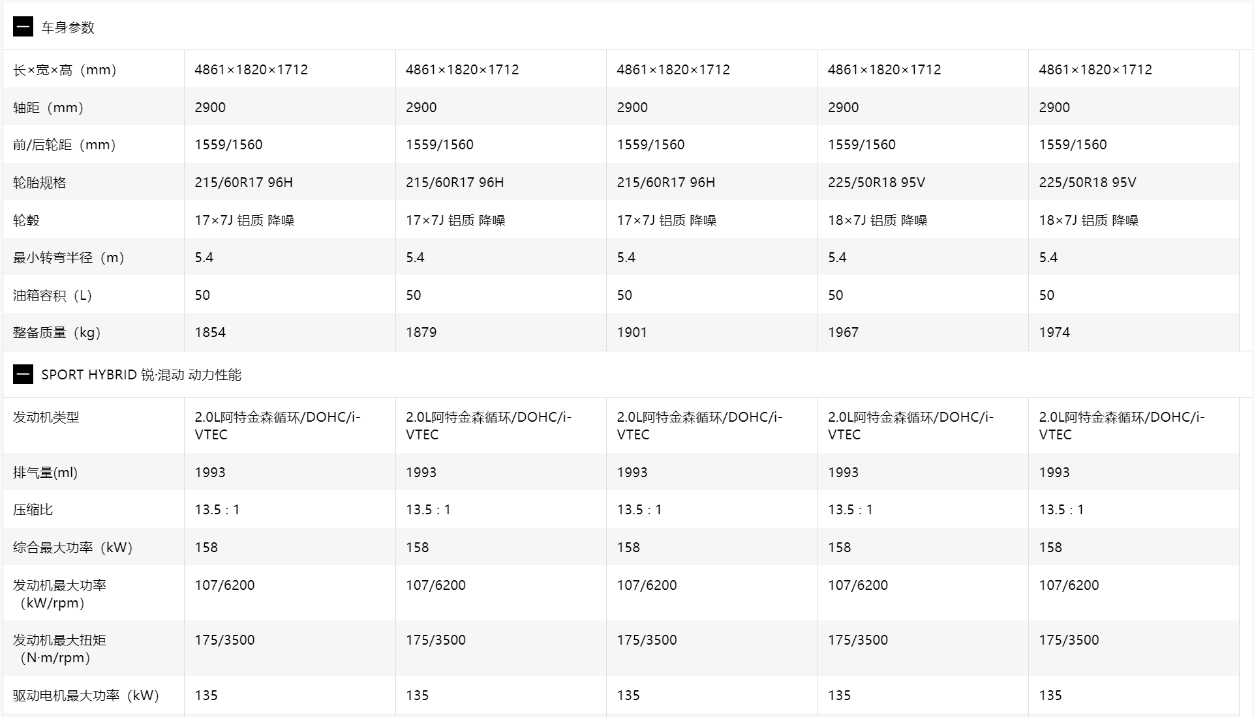Viewport: 1254px width, 717px height.
Task: Click the 车身参数 section title
Action: point(68,27)
